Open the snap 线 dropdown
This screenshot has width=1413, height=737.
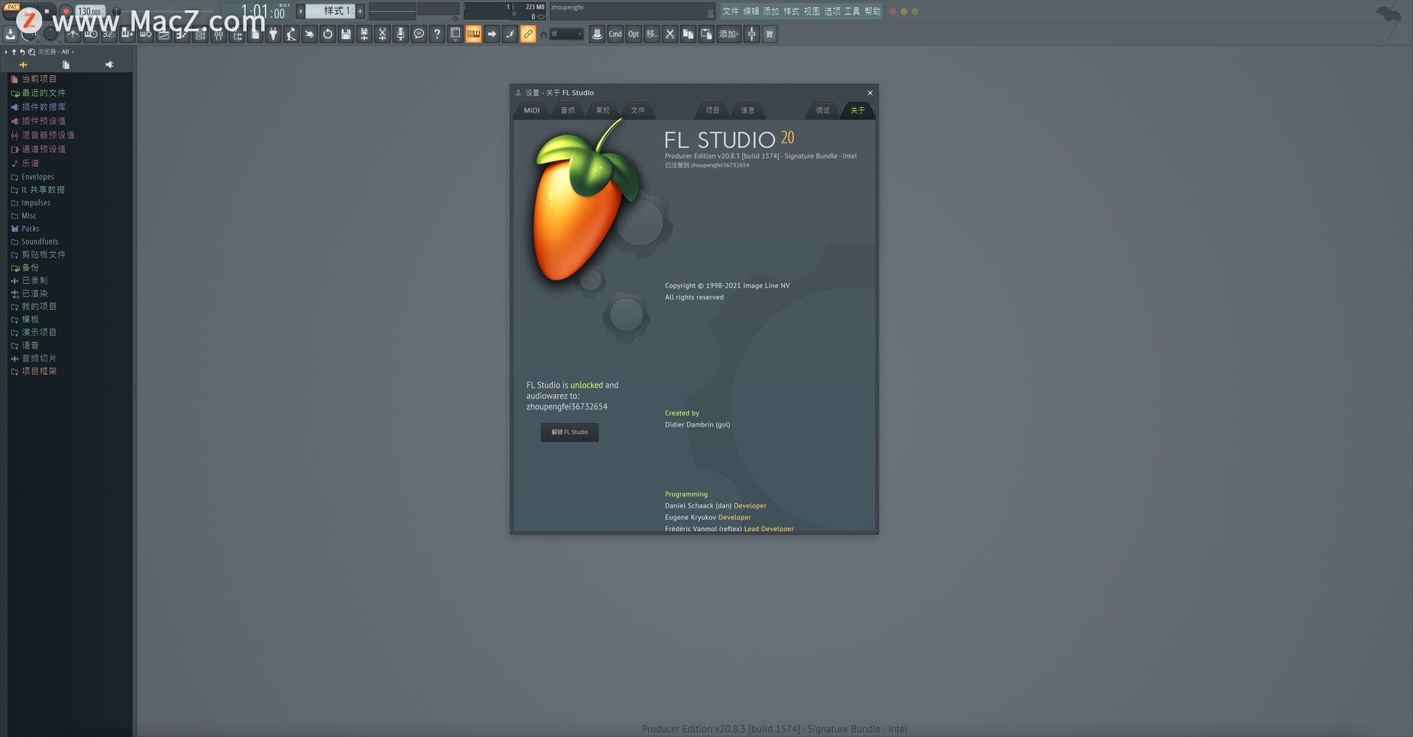point(567,34)
